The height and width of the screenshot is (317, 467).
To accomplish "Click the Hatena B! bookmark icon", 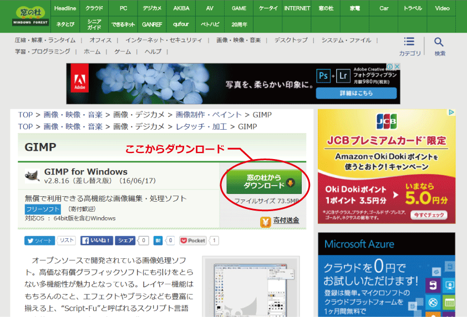I will pyautogui.click(x=158, y=241).
